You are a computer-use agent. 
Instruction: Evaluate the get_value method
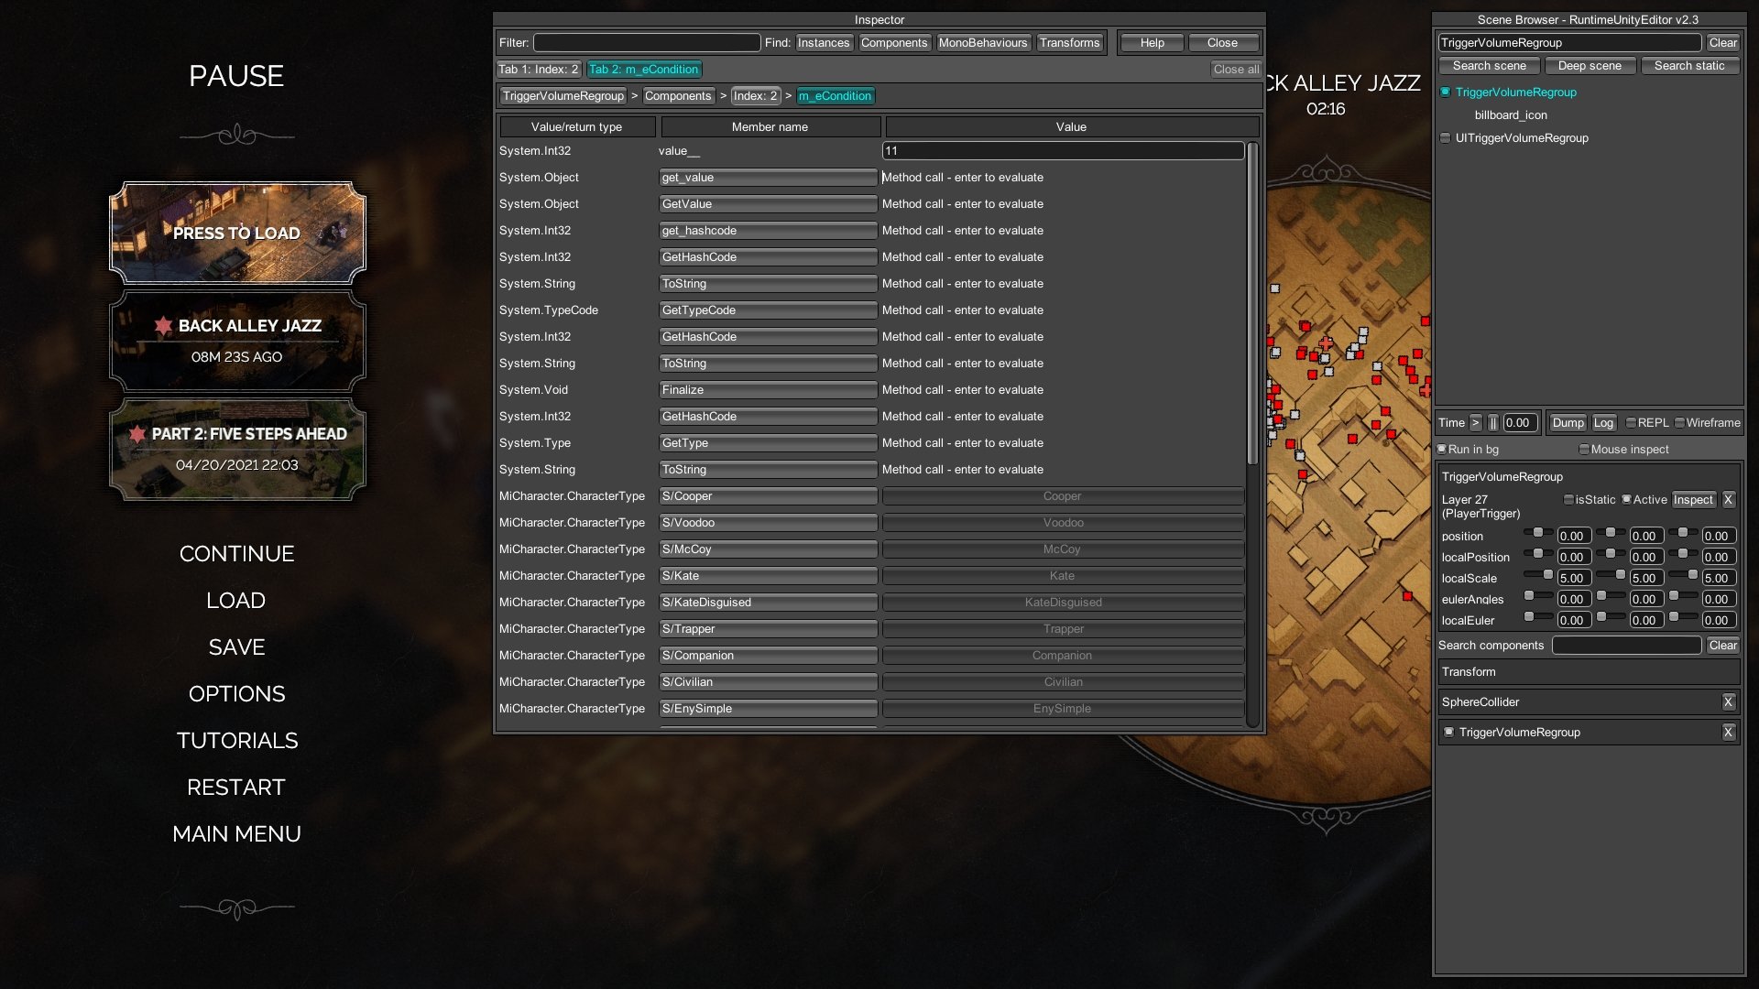pos(768,177)
